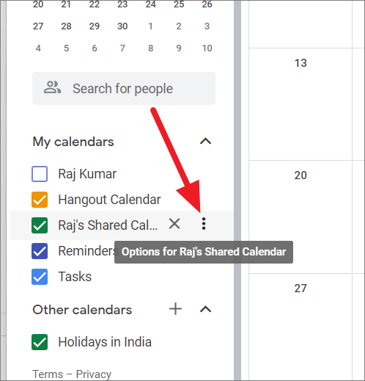Unsubscribe from Raj's Shared Calendar via X

pos(174,224)
